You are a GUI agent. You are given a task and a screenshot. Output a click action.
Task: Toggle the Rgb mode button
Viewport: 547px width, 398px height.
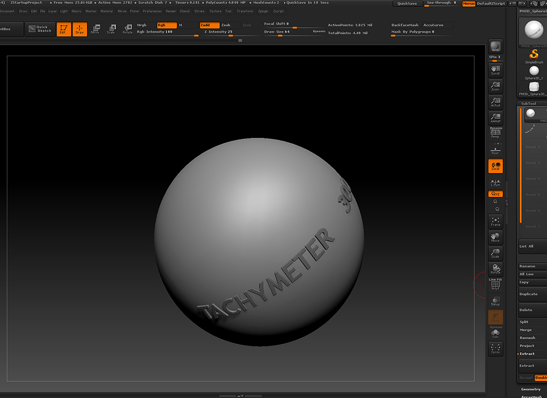coord(167,25)
